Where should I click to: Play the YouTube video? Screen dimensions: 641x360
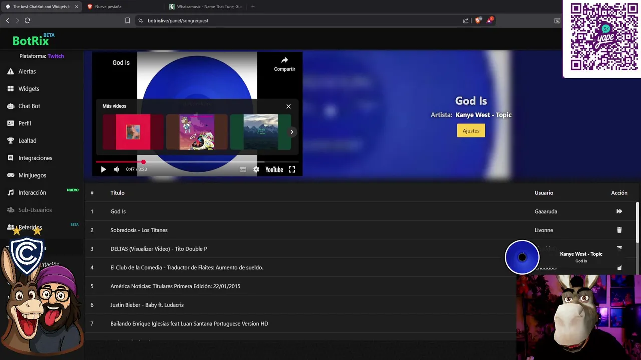click(103, 169)
